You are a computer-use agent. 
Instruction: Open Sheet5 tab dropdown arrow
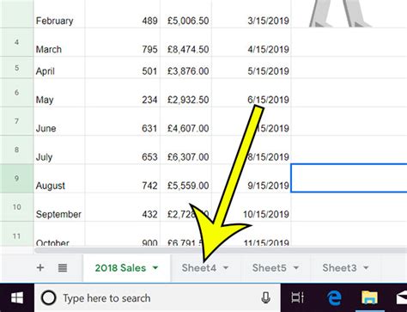296,268
